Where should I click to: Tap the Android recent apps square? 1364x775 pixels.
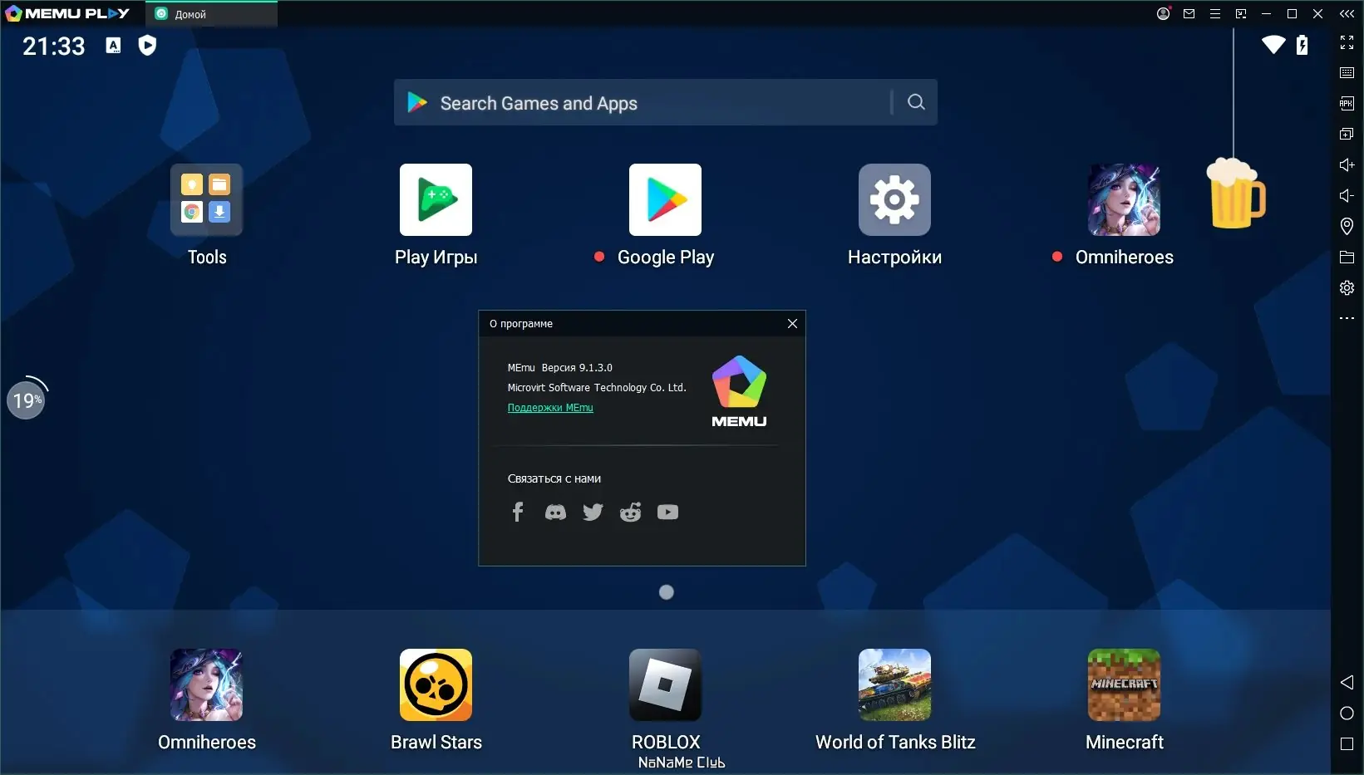pos(1347,743)
